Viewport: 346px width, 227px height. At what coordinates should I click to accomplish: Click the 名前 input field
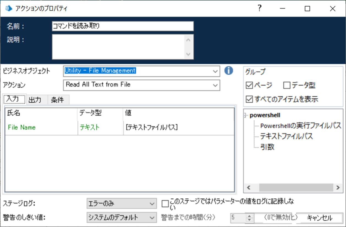pos(123,26)
